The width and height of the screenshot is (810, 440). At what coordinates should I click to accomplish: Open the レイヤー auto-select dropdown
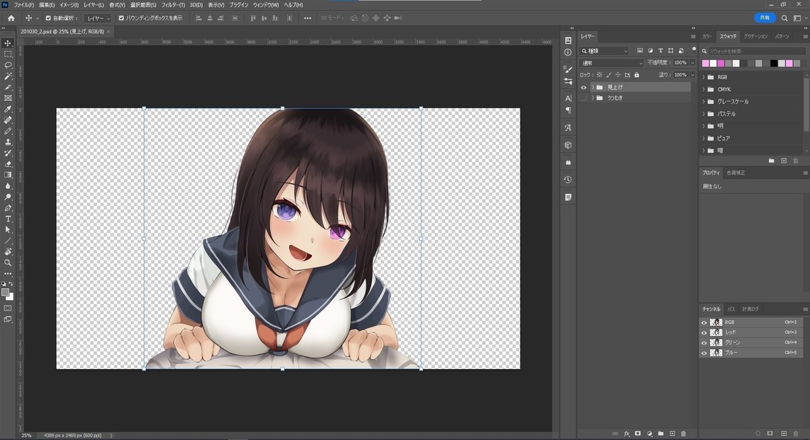[98, 18]
